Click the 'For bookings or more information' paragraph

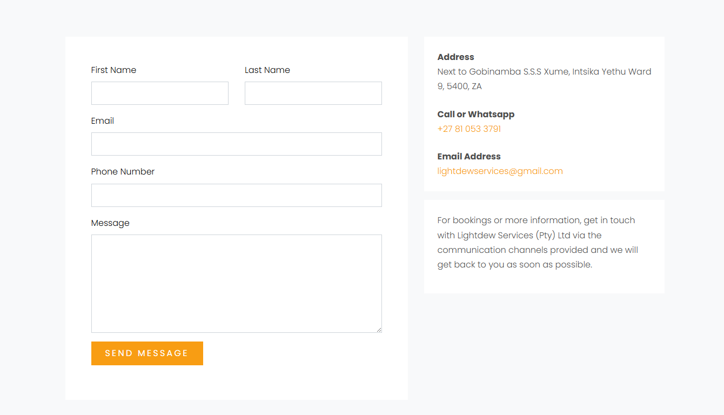point(538,243)
